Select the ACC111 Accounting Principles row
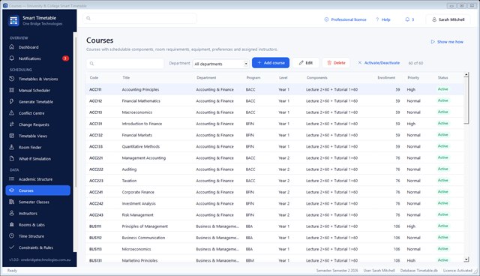This screenshot has width=480, height=276. 274,89
